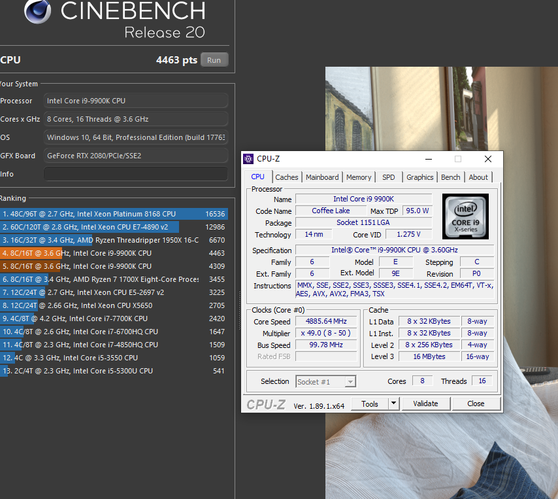558x499 pixels.
Task: Click the OS field showing Windows 10
Action: point(136,137)
